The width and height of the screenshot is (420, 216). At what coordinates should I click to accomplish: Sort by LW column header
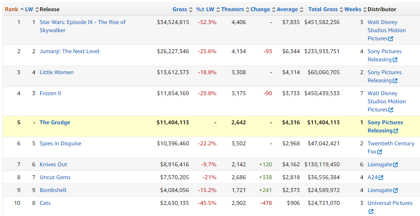[x=29, y=9]
